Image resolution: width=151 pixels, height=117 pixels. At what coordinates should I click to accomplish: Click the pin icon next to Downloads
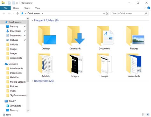(25, 31)
